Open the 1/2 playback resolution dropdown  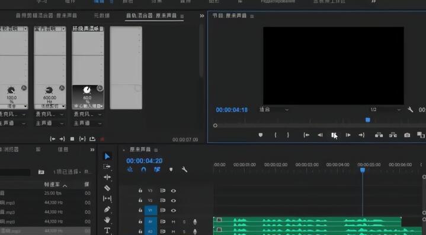(385, 110)
